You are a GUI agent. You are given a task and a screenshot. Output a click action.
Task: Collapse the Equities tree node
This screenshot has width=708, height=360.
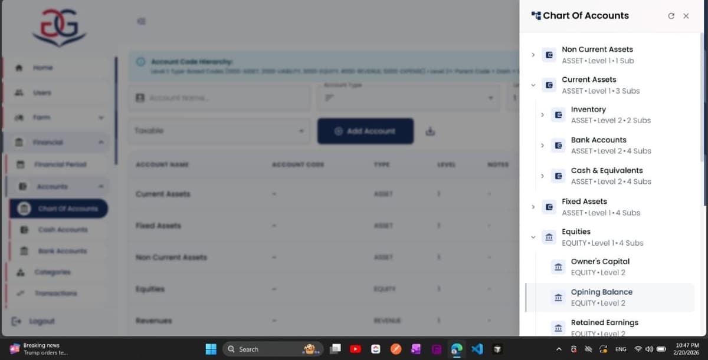click(533, 237)
